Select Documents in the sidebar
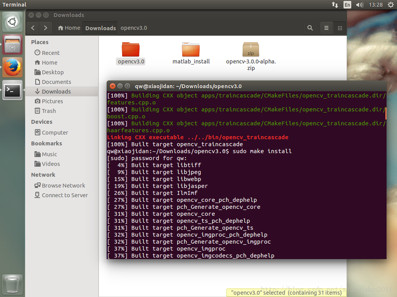This screenshot has height=297, width=397. pyautogui.click(x=56, y=82)
